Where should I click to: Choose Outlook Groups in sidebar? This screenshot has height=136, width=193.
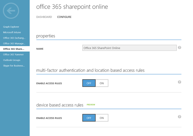pos(12,60)
